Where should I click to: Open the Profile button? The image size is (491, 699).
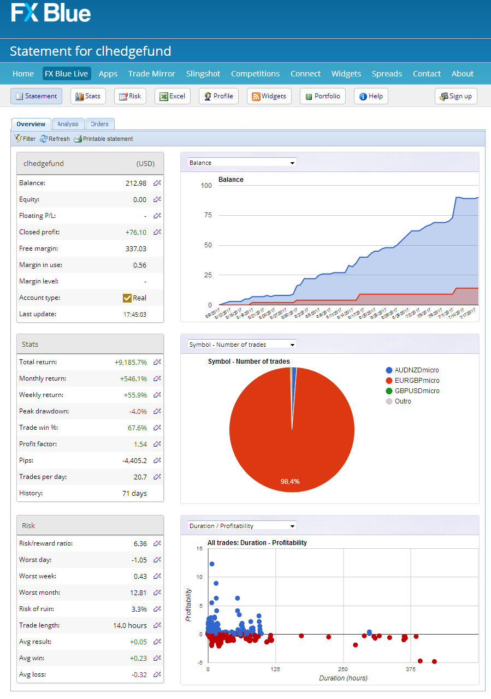click(x=218, y=96)
